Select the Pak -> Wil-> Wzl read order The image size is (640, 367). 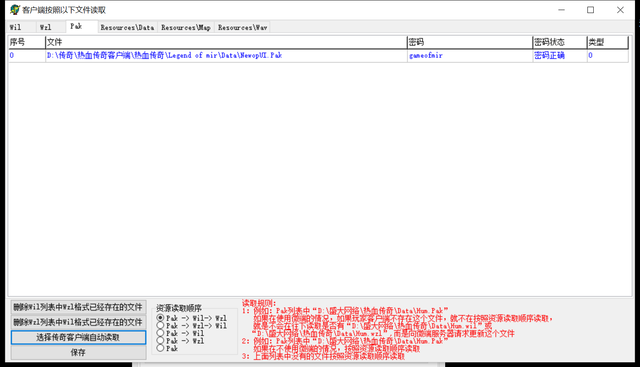tap(160, 318)
